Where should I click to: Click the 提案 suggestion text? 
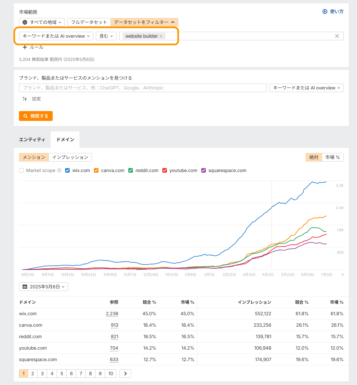(x=36, y=99)
